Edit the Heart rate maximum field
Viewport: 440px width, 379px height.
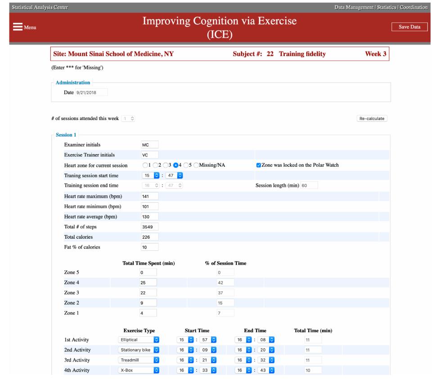150,196
